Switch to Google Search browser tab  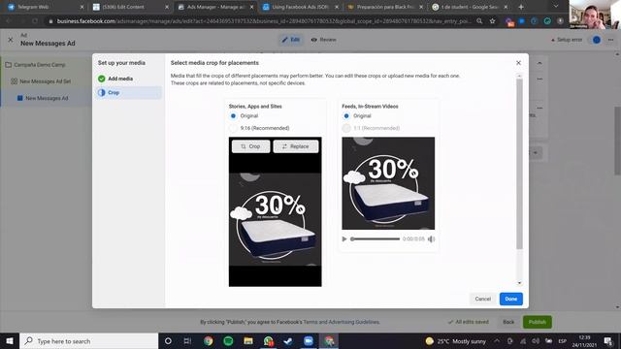click(470, 7)
